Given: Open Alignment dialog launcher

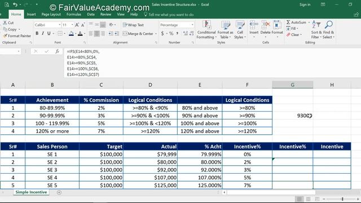Looking at the screenshot, I should [156, 43].
